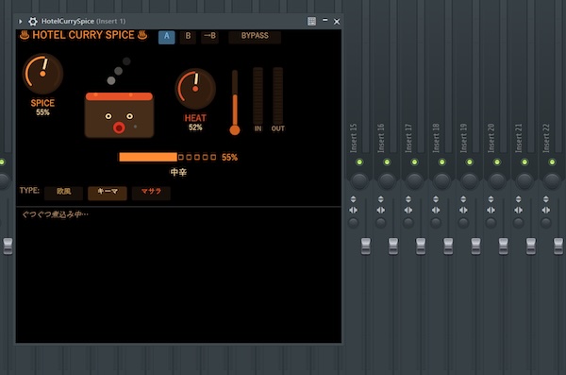The width and height of the screenshot is (566, 375).
Task: Toggle Insert 20 green mute light
Action: tap(497, 162)
